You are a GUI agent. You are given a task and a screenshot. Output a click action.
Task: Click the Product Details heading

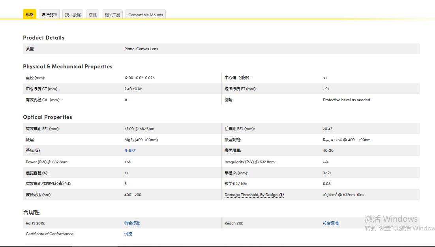click(43, 38)
